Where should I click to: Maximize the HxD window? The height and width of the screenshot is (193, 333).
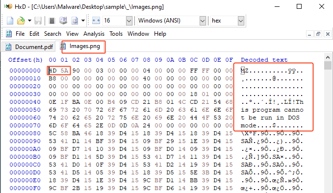point(299,6)
